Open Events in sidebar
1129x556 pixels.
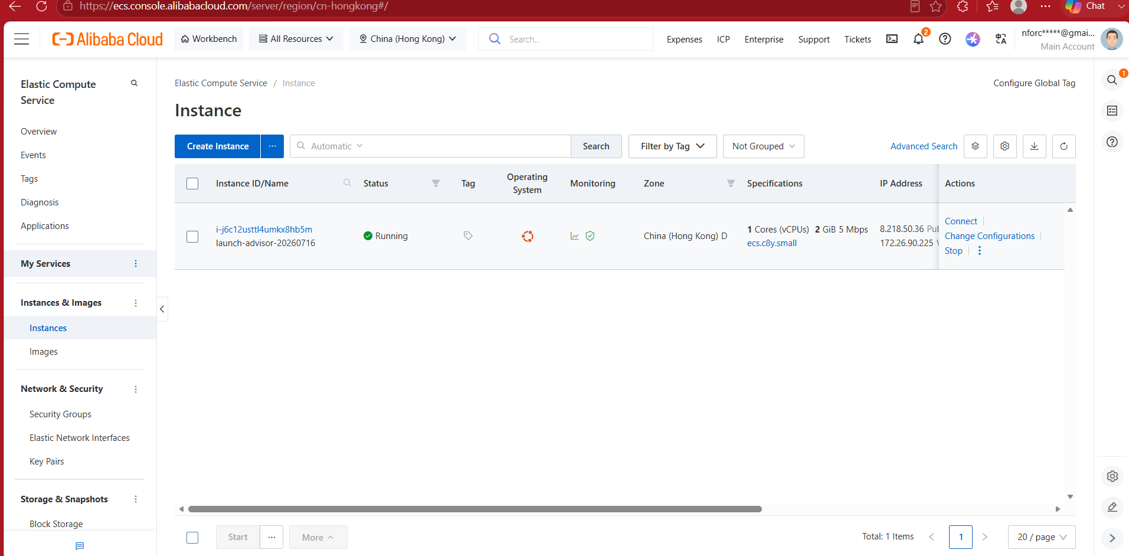tap(33, 155)
